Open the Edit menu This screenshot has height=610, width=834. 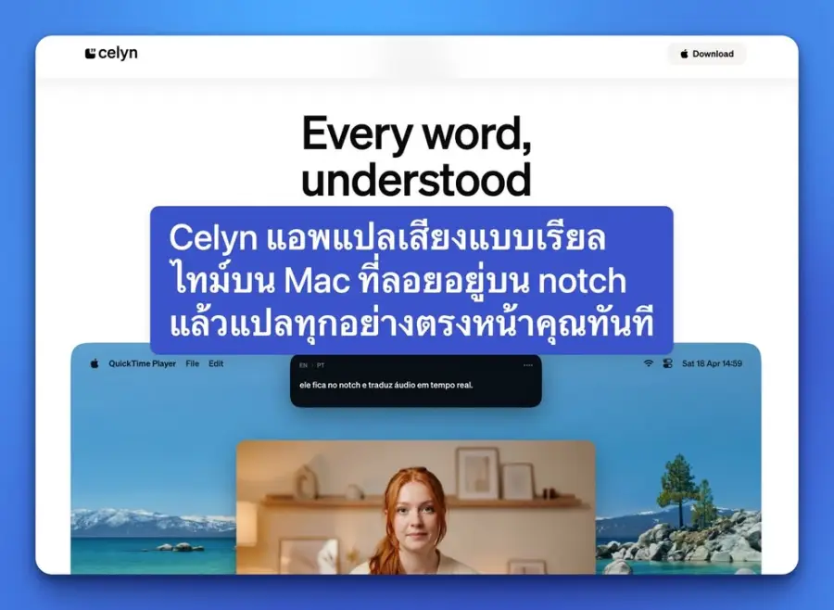click(x=216, y=363)
